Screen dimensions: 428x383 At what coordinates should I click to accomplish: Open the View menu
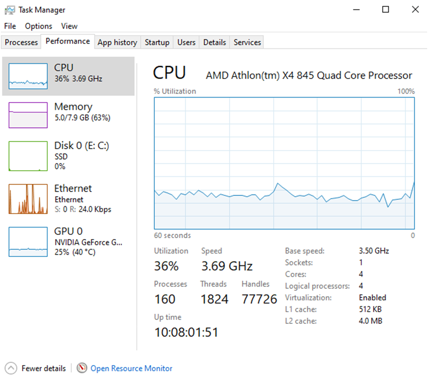click(x=69, y=26)
